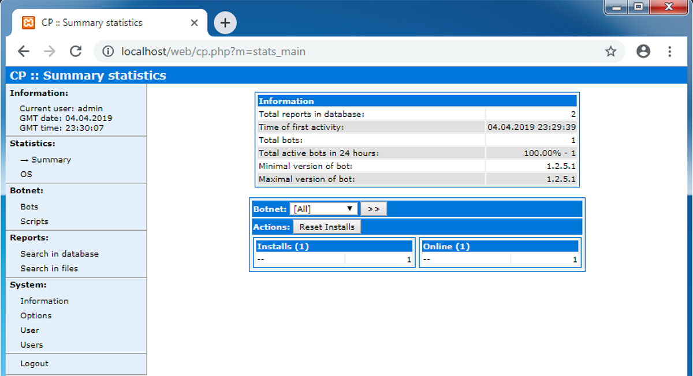Go back with the browser back arrow

click(x=23, y=51)
